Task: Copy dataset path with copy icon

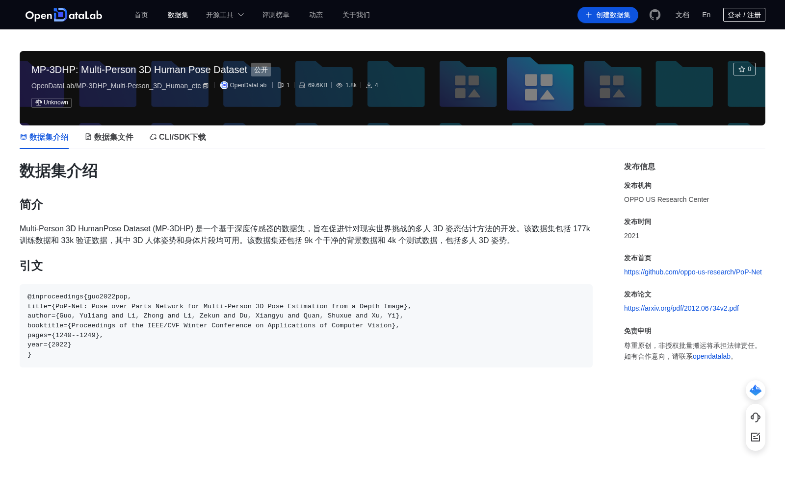Action: point(206,86)
